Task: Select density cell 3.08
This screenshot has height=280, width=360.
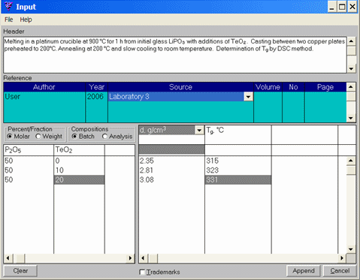Action: click(x=171, y=179)
